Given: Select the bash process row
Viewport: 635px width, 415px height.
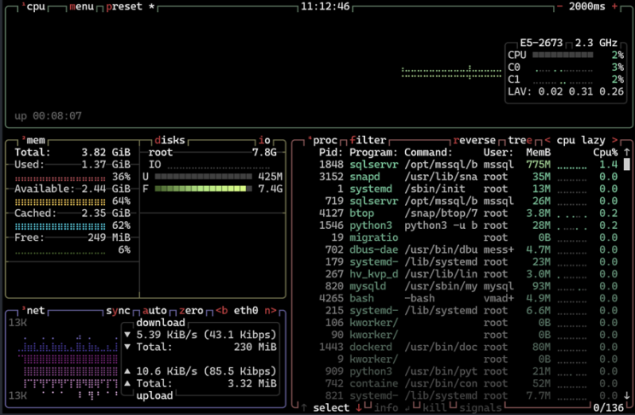Looking at the screenshot, I should click(x=468, y=298).
